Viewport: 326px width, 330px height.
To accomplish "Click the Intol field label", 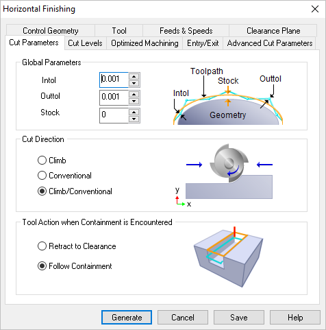I will 49,80.
